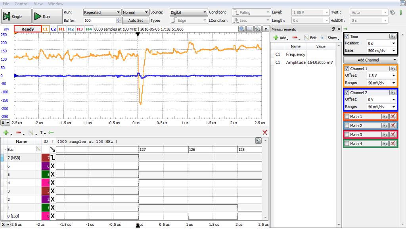This screenshot has height=229, width=406.
Task: Start acquisition with the Run button
Action: 48,16
